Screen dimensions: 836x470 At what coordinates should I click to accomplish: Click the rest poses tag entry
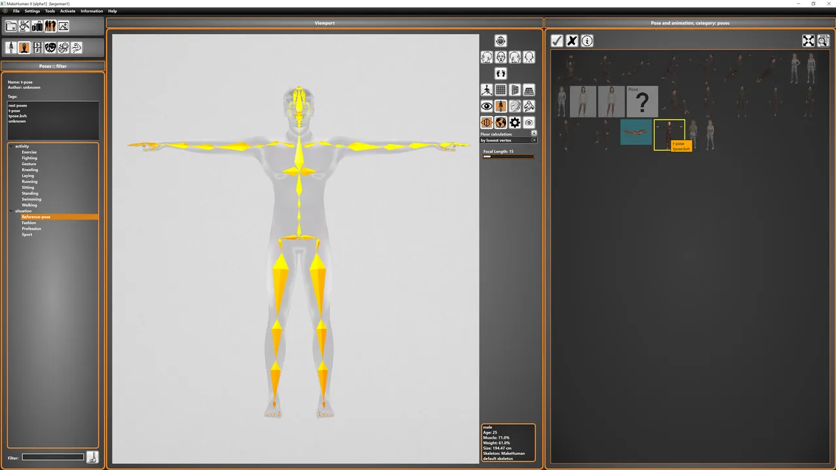click(18, 105)
